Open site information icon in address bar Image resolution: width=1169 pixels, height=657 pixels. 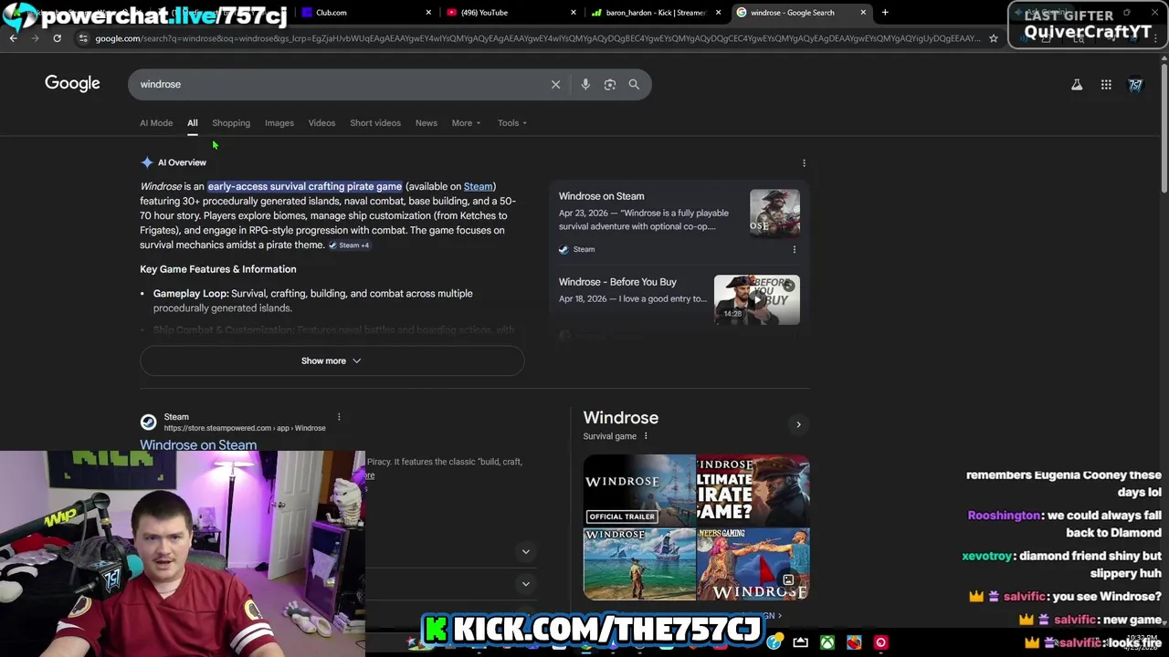tap(83, 38)
